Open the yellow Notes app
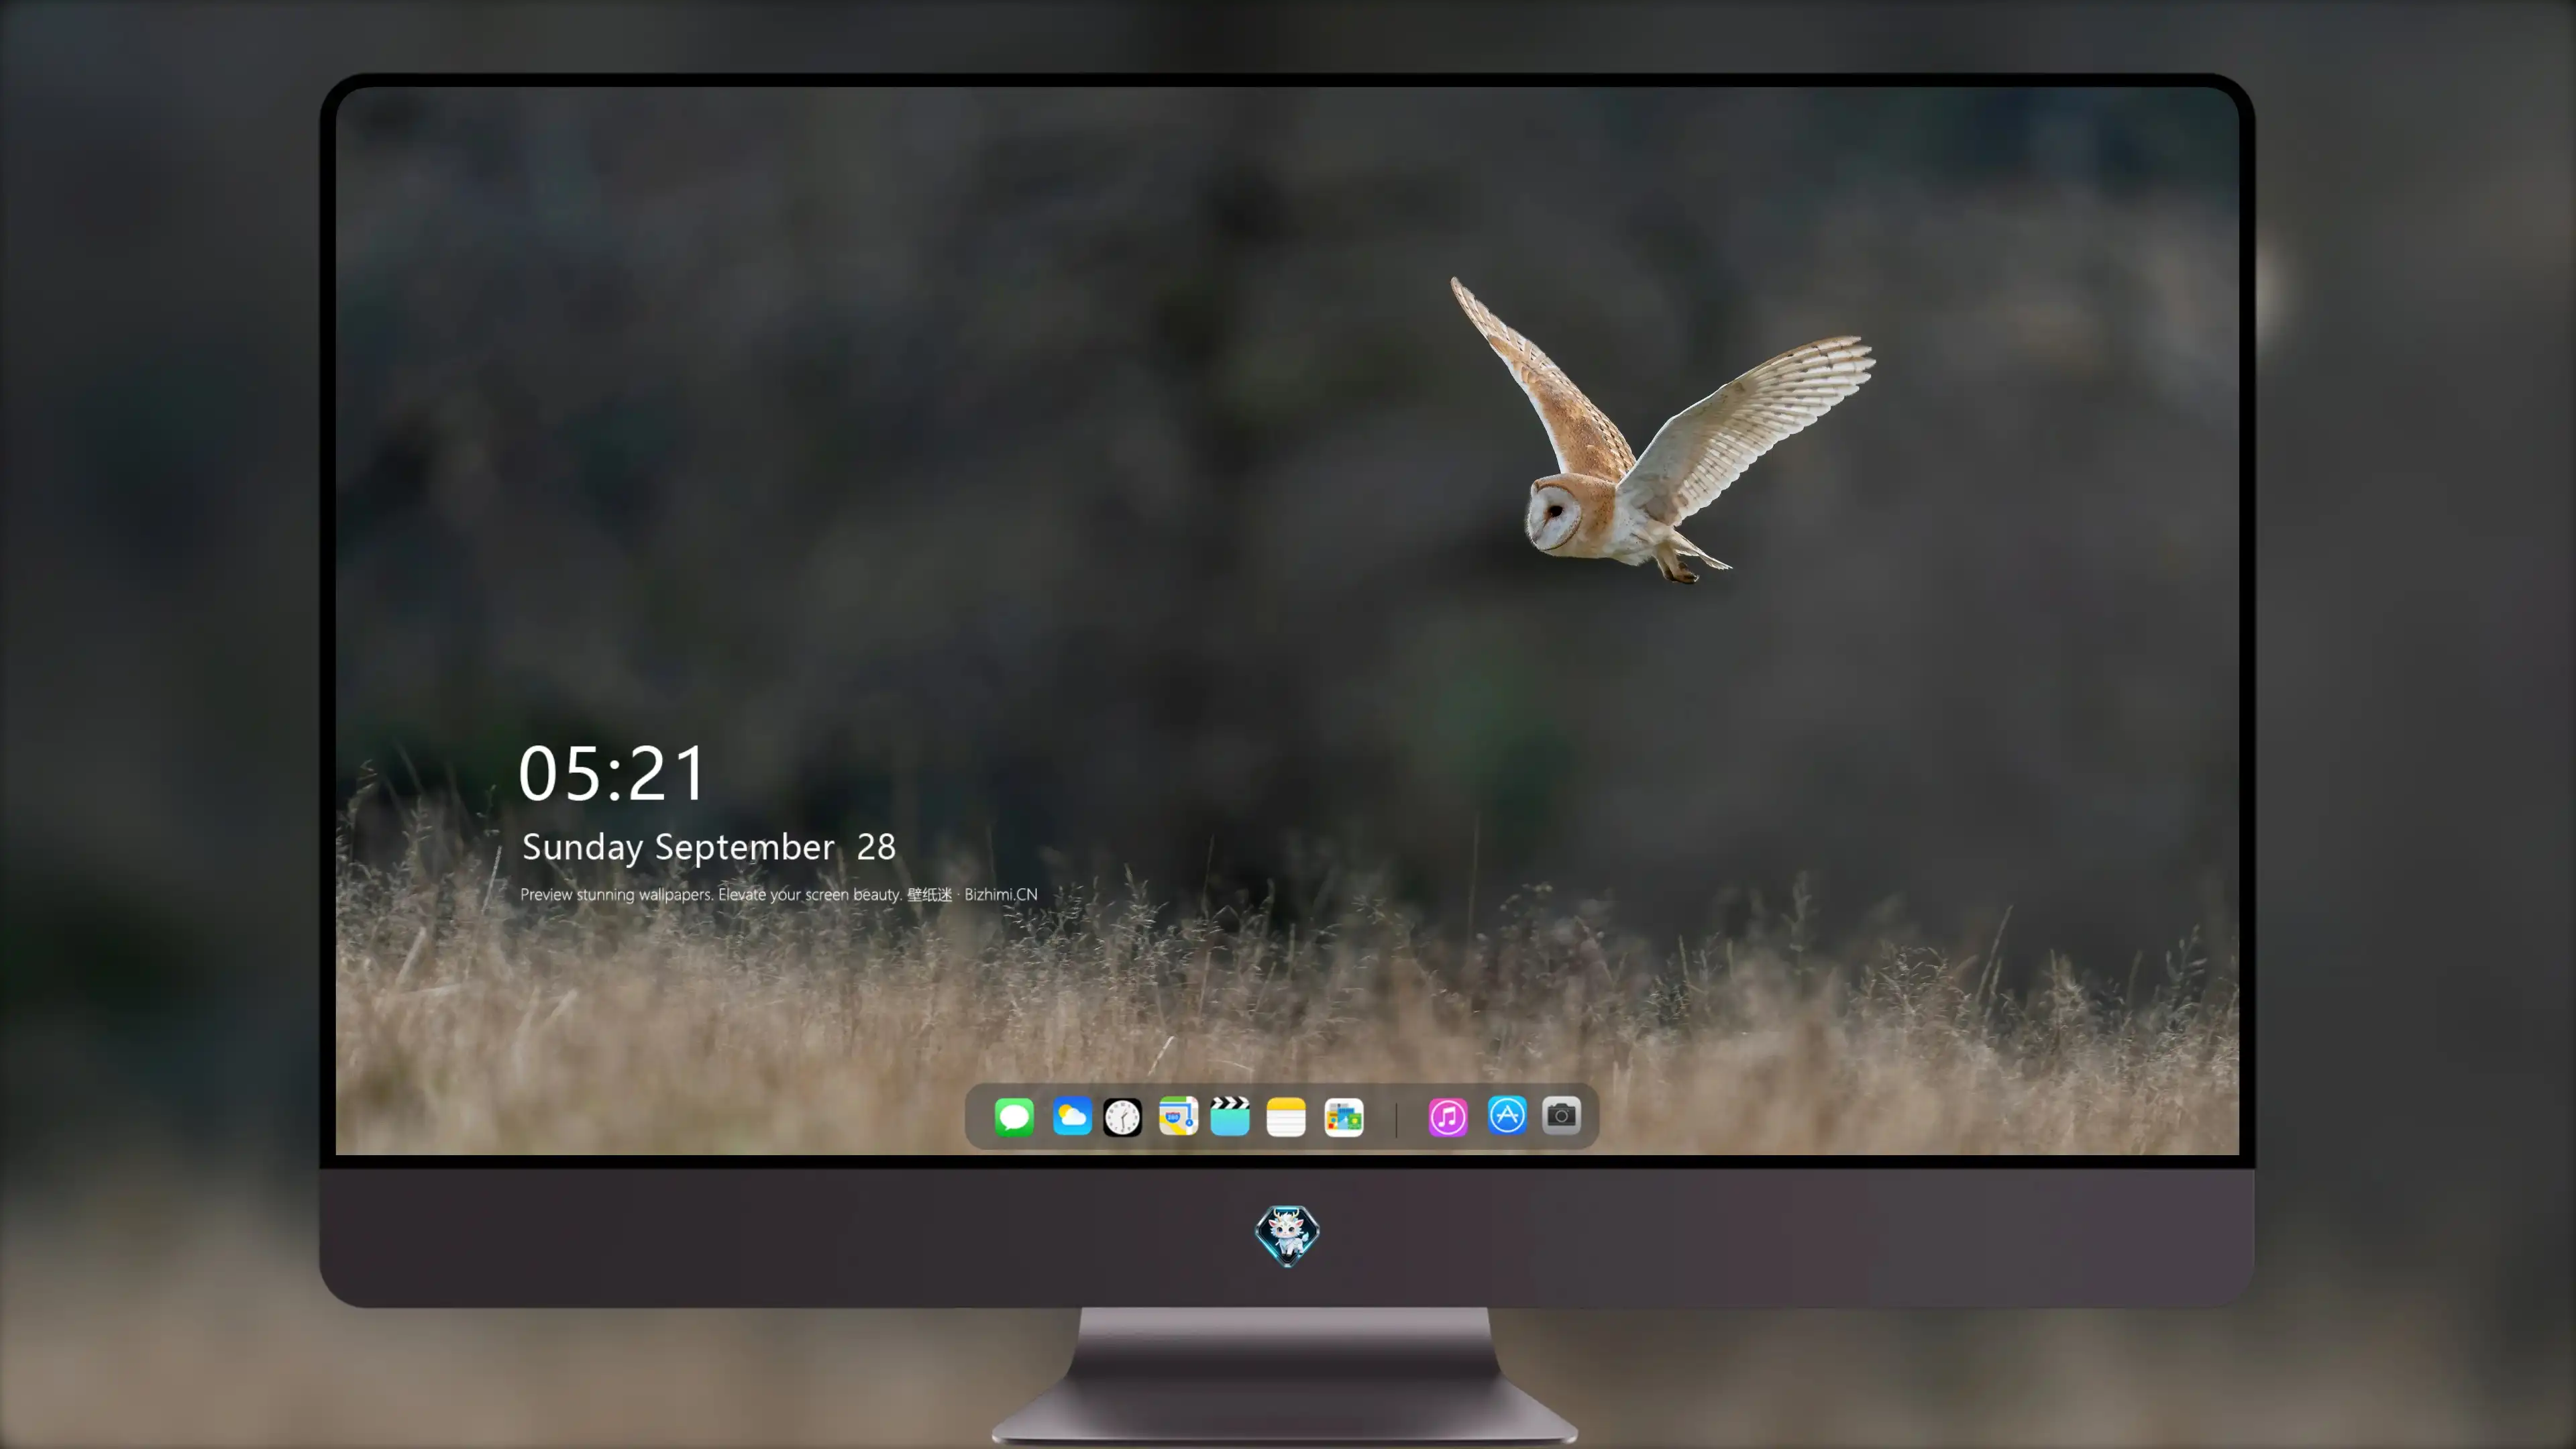Screen dimensions: 2576x1449 1286,1117
